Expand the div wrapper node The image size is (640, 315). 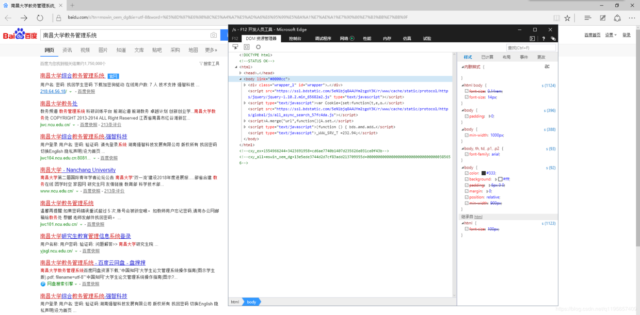[x=245, y=85]
